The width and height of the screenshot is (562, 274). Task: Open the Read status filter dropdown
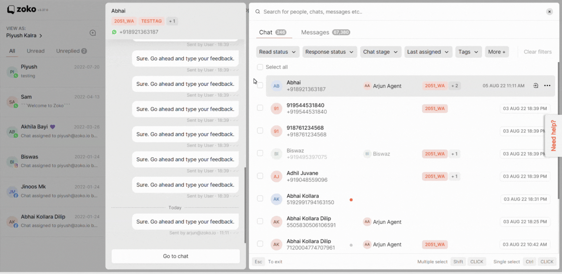(278, 52)
